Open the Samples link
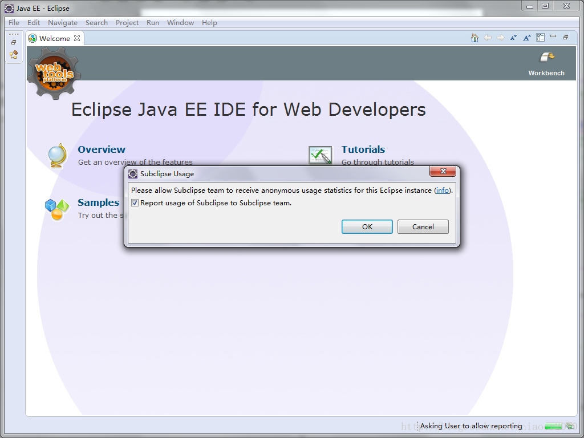 (x=98, y=202)
